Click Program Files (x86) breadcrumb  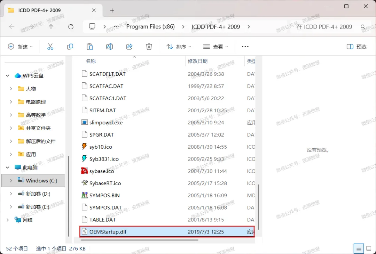tap(150, 26)
